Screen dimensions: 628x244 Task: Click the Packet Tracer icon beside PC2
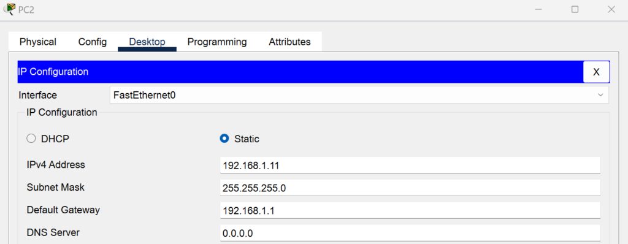tap(9, 9)
